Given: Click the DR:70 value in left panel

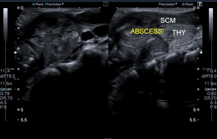Looking at the screenshot, I should 6,98.
